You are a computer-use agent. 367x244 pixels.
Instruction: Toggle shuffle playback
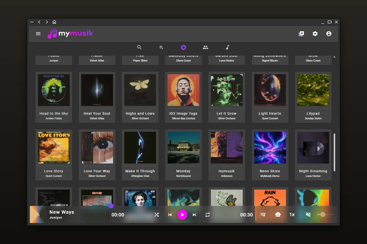pyautogui.click(x=157, y=215)
